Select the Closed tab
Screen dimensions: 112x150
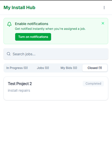tap(95, 68)
